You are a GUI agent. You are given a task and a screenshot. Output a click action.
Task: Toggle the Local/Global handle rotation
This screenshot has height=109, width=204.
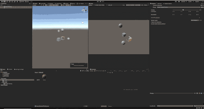27,1
